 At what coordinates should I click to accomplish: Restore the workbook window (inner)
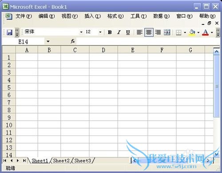pos(209,23)
